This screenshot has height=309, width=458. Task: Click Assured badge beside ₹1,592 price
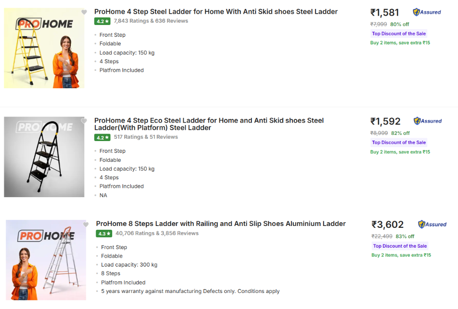point(428,121)
